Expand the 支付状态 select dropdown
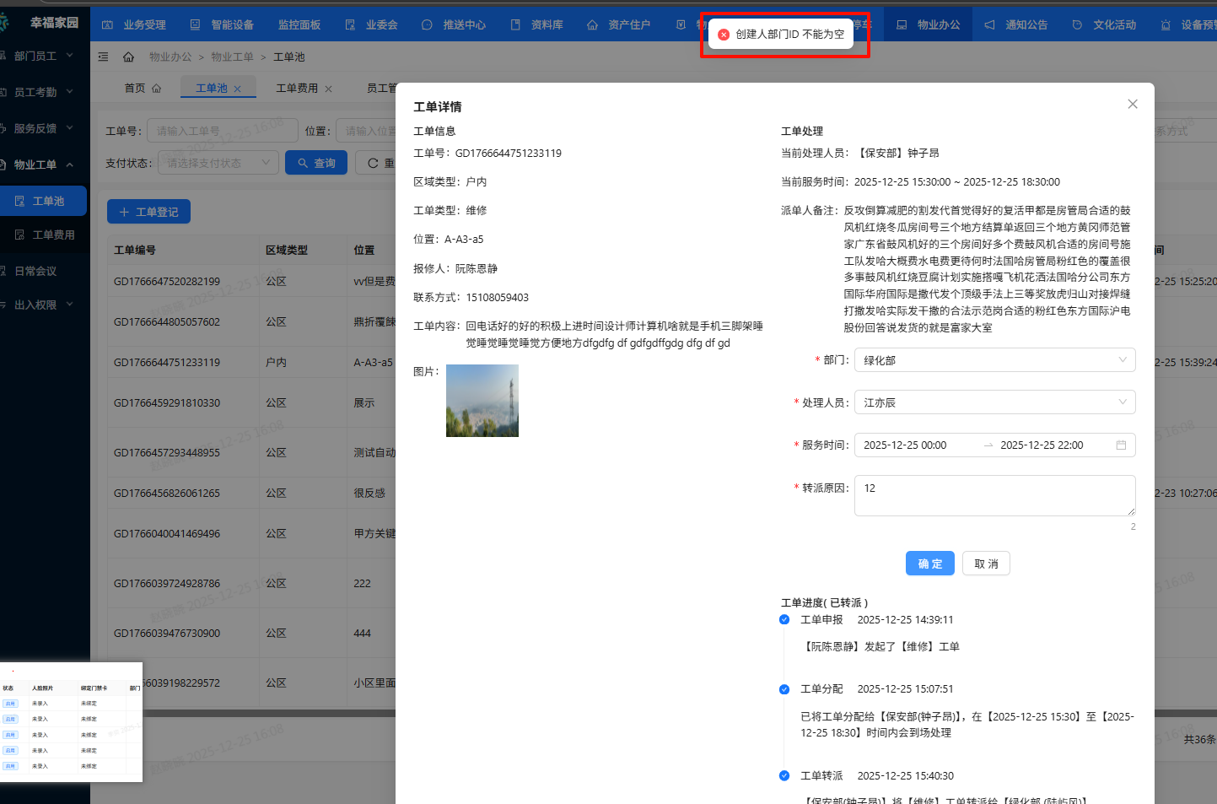The height and width of the screenshot is (804, 1217). [218, 163]
